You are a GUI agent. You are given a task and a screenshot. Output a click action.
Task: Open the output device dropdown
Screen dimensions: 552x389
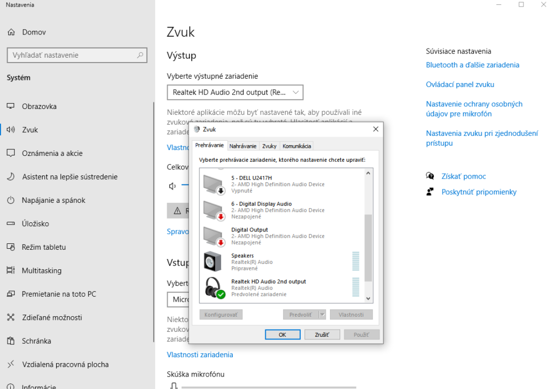click(x=235, y=92)
